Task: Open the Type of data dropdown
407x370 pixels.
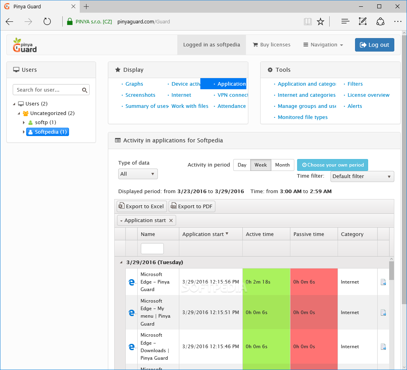Action: (138, 174)
